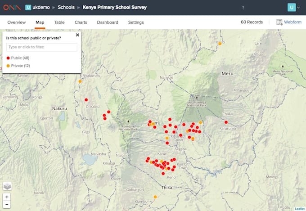Screen dimensions: 306x211
Task: Expand the user account dropdown menu
Action: [x=294, y=7]
